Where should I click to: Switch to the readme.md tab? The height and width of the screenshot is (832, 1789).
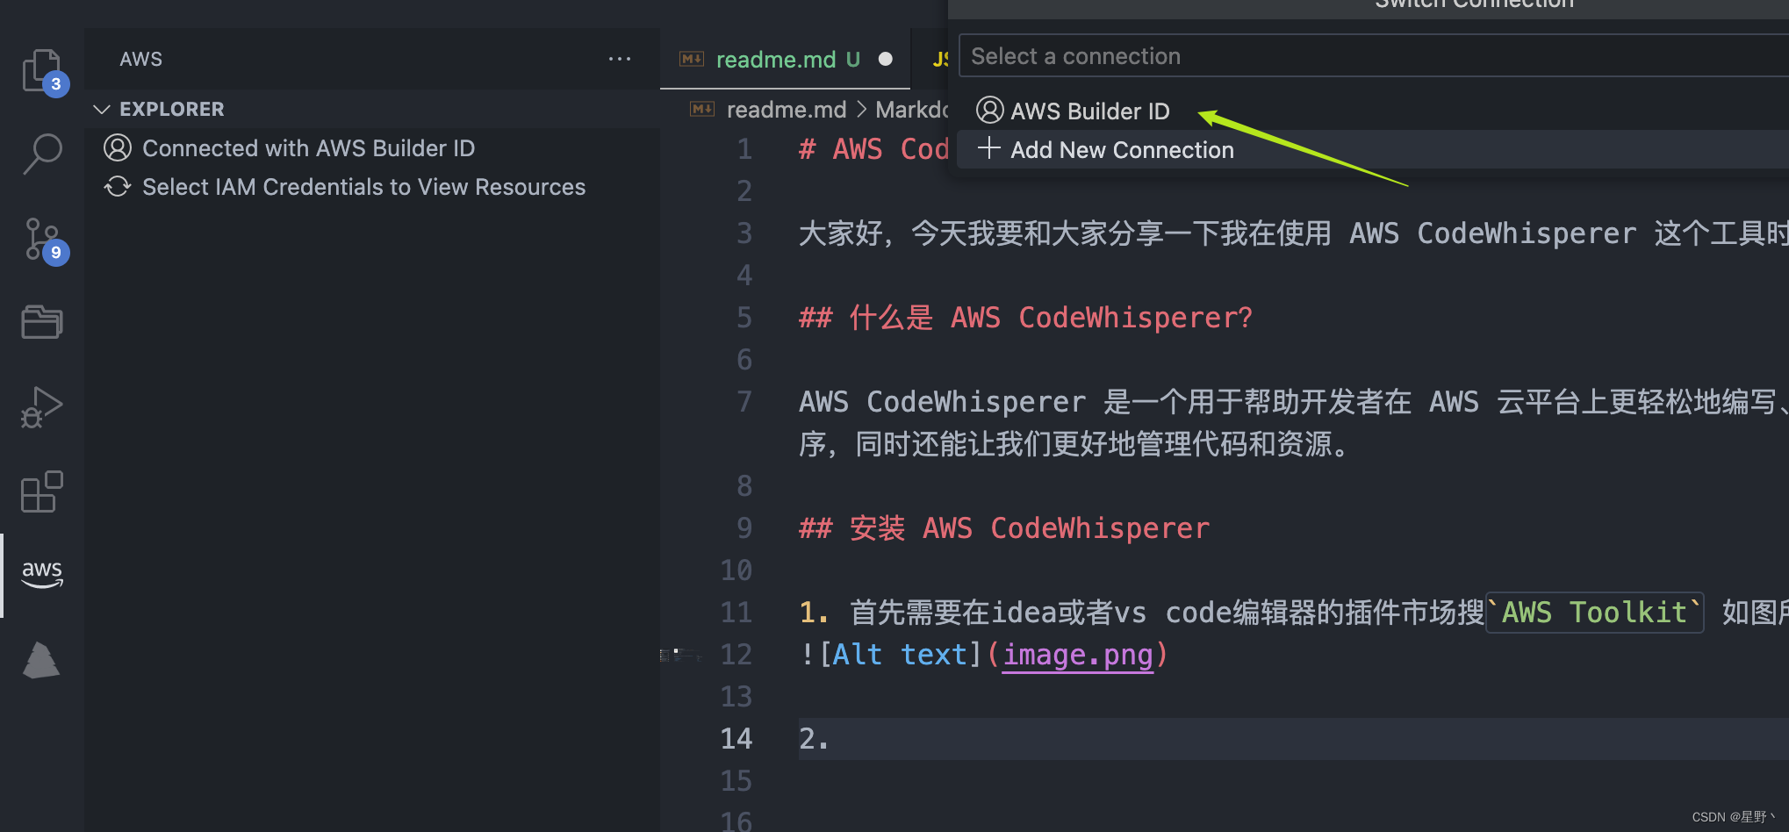point(786,59)
